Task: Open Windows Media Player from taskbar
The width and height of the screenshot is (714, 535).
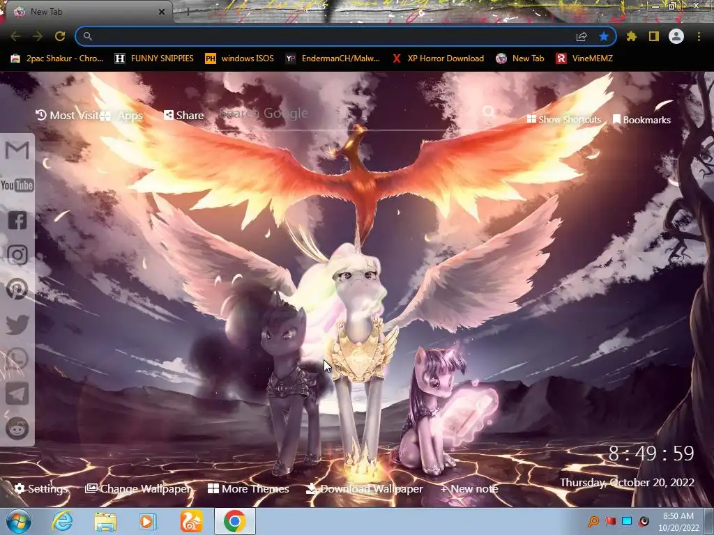Action: point(148,522)
